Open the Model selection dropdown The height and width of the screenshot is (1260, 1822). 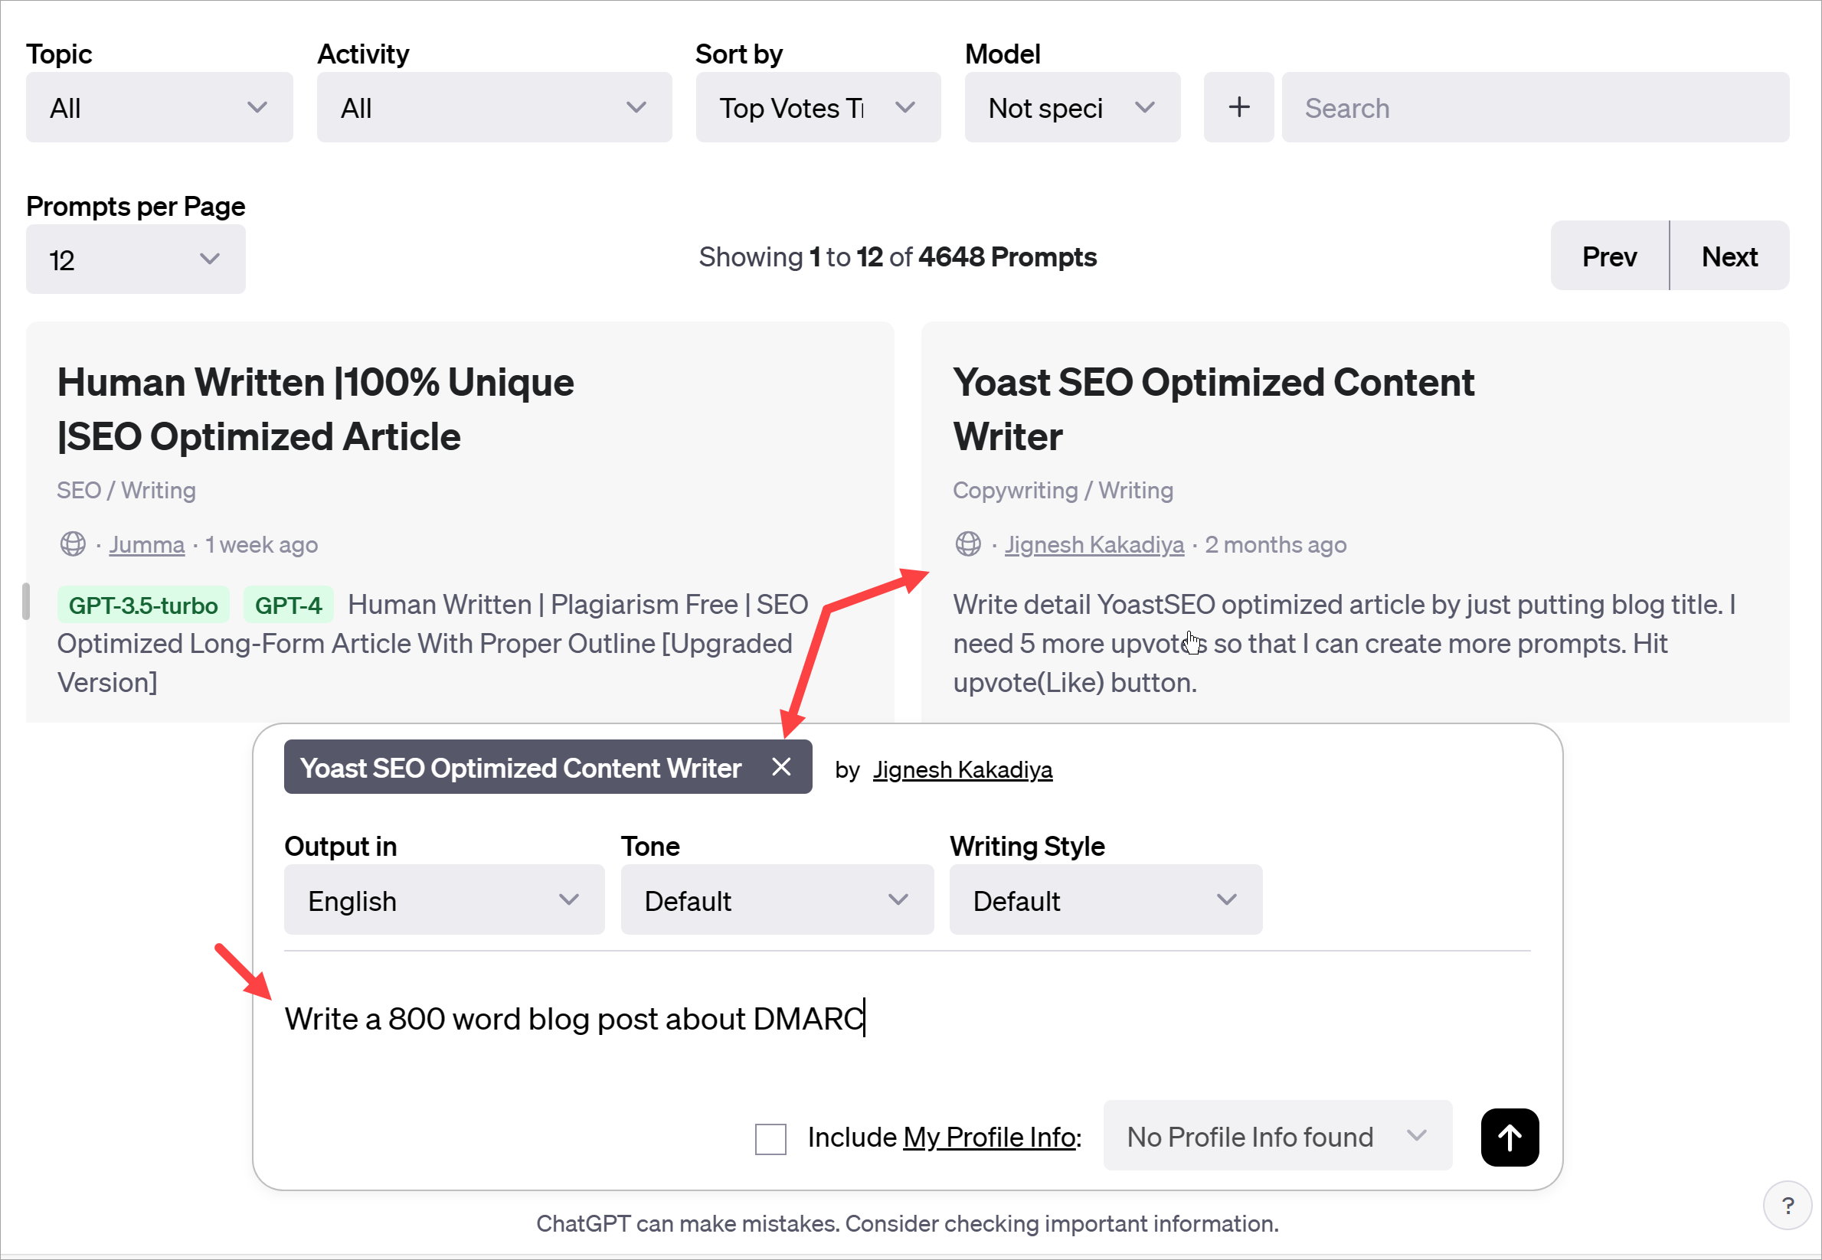tap(1071, 106)
